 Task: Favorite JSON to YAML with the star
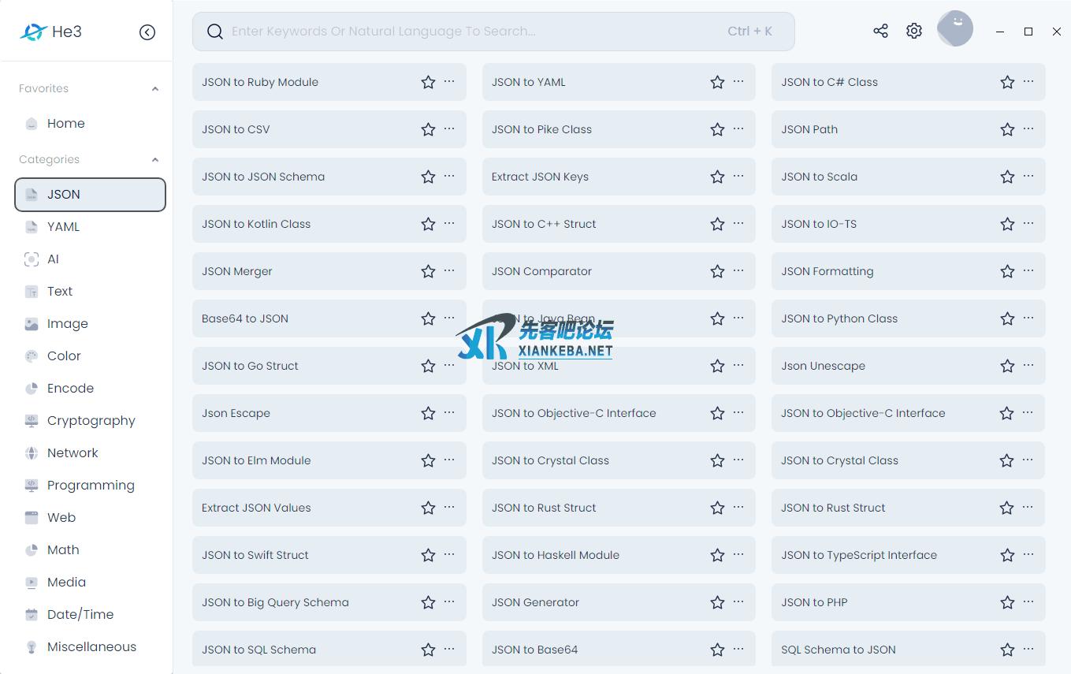pyautogui.click(x=717, y=82)
